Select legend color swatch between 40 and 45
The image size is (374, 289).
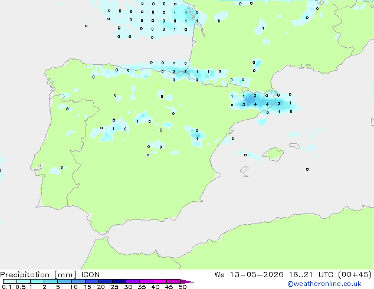[160, 281]
